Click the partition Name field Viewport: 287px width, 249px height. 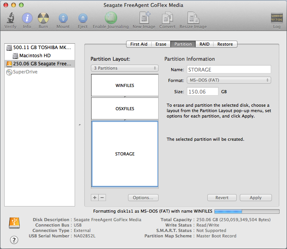(x=229, y=70)
